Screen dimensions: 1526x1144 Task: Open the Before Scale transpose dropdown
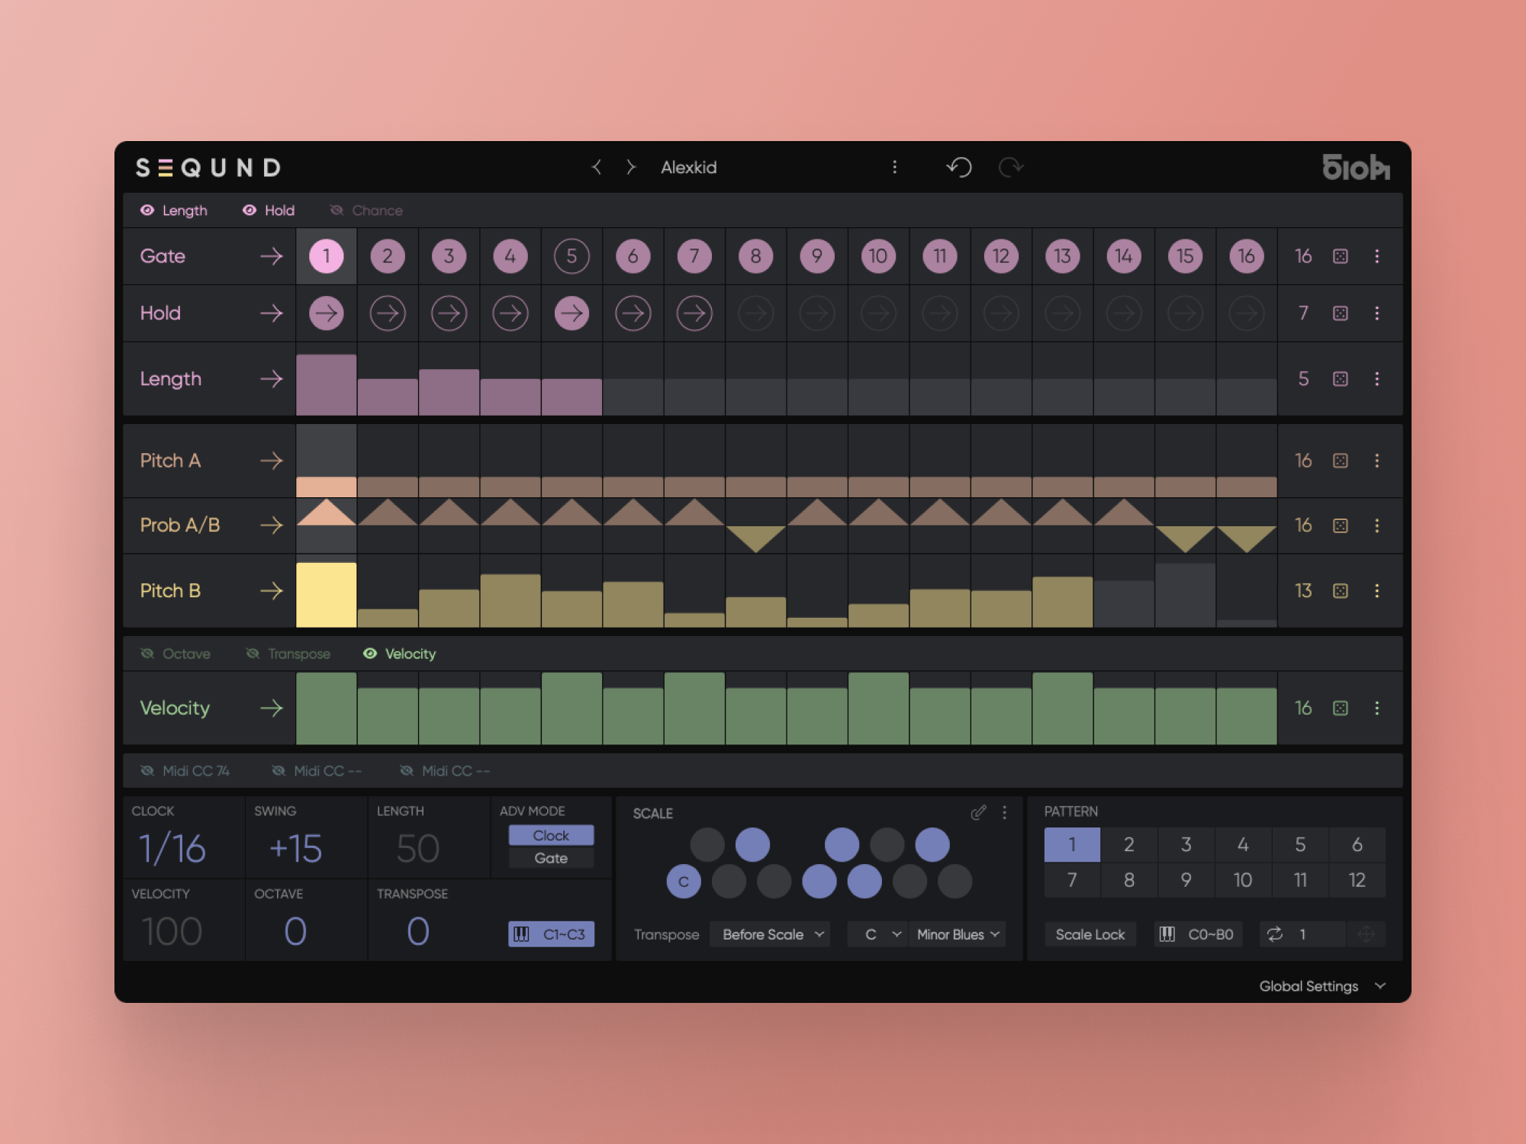pyautogui.click(x=768, y=934)
